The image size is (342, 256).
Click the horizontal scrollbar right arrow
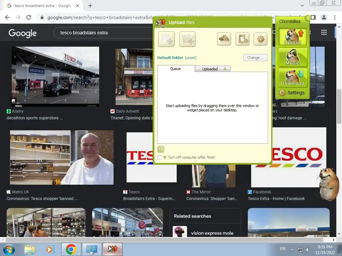click(x=334, y=240)
